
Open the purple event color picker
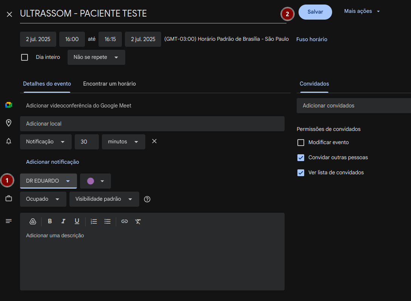tap(95, 181)
